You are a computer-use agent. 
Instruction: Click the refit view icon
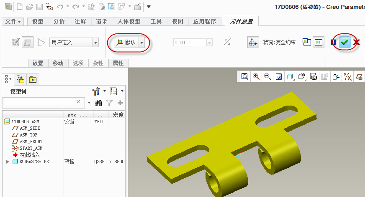point(244,76)
